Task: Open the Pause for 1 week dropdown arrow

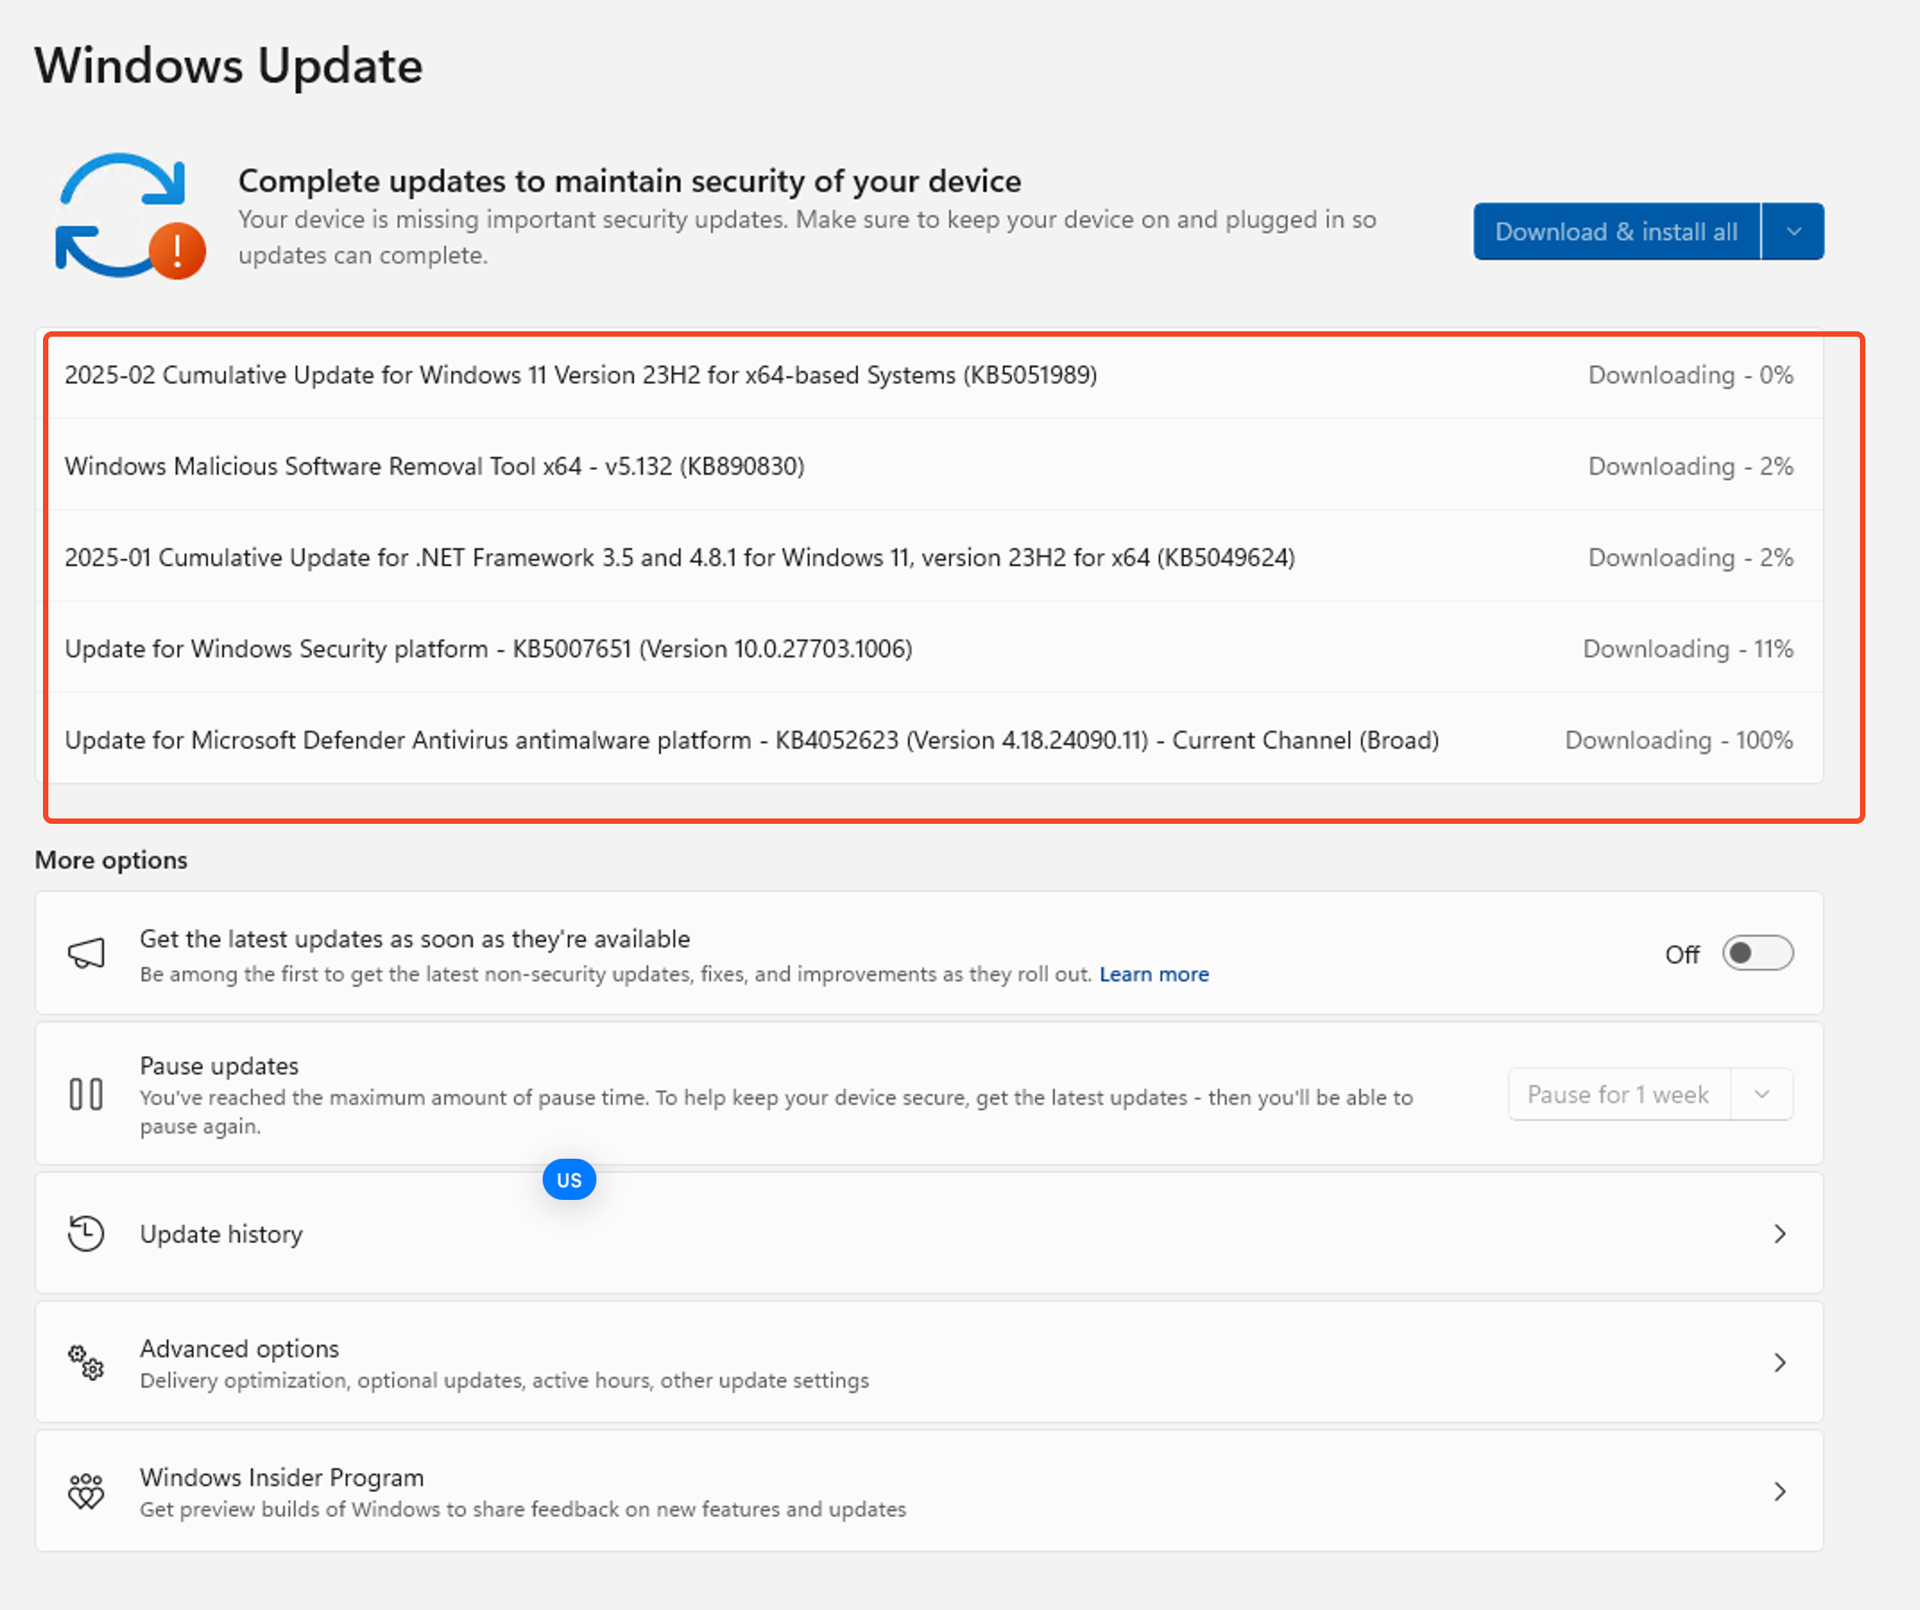Action: coord(1761,1094)
